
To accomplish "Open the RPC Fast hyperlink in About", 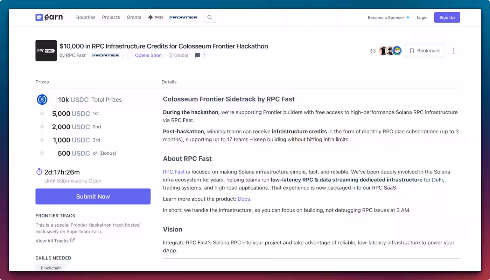I will [x=174, y=172].
